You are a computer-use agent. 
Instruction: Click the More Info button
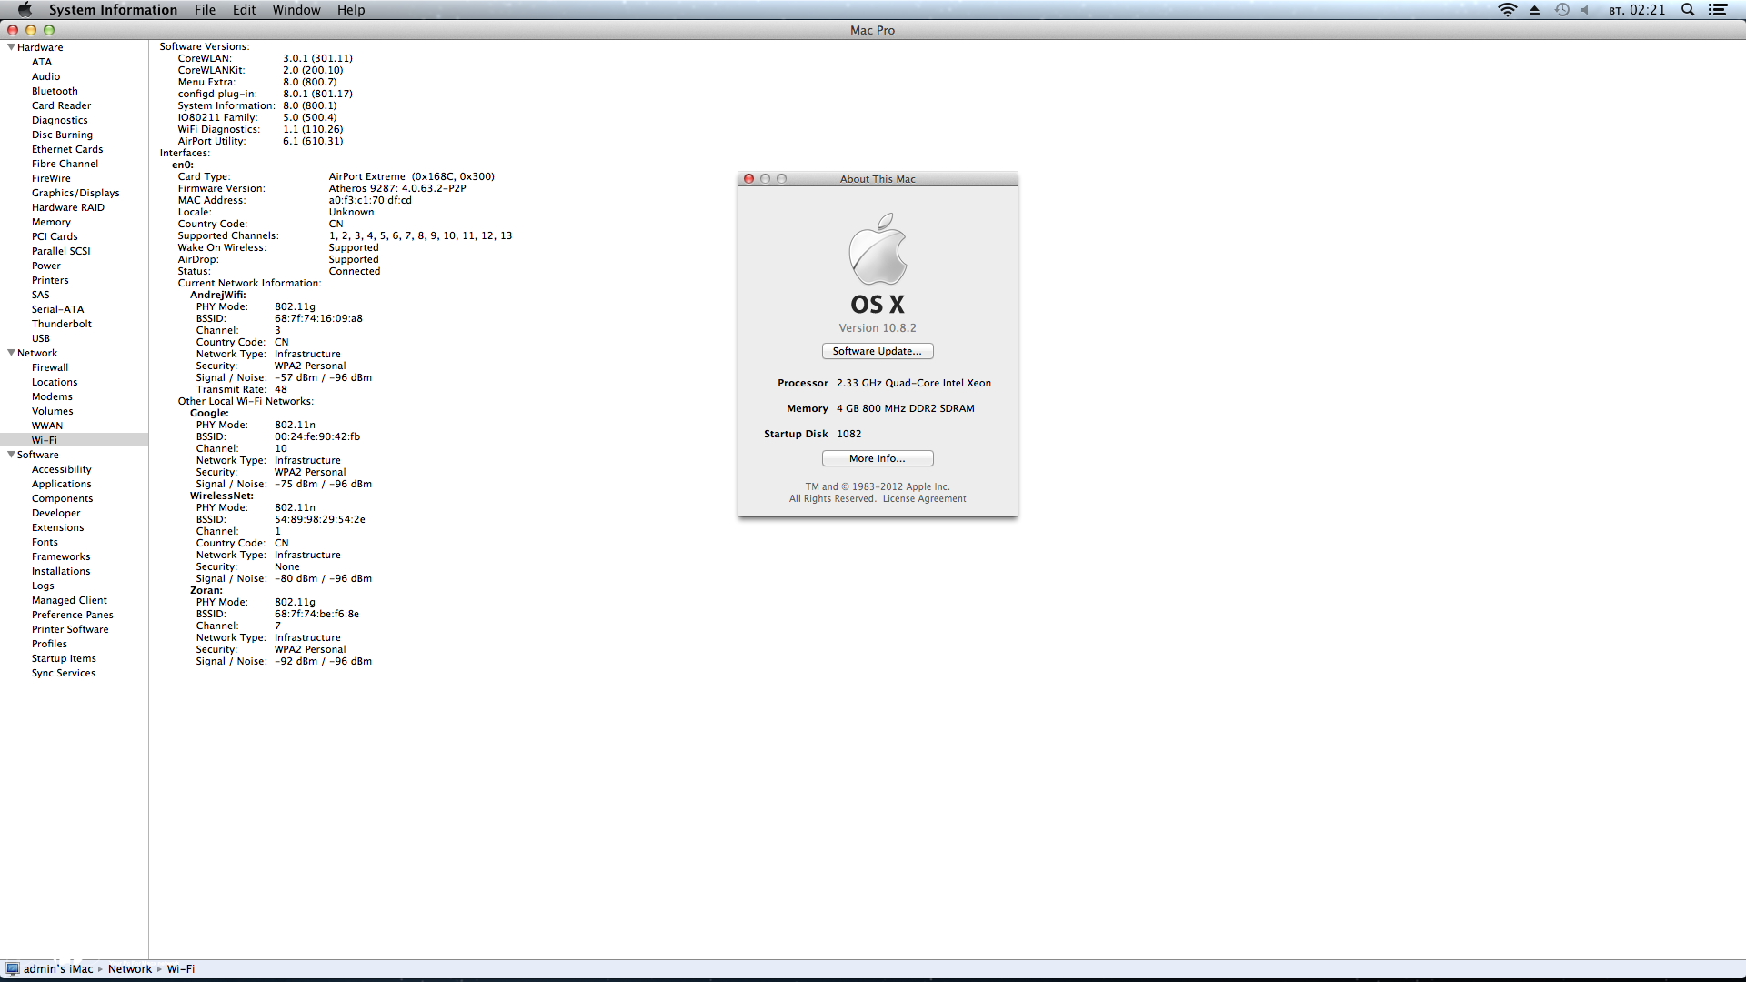tap(877, 458)
